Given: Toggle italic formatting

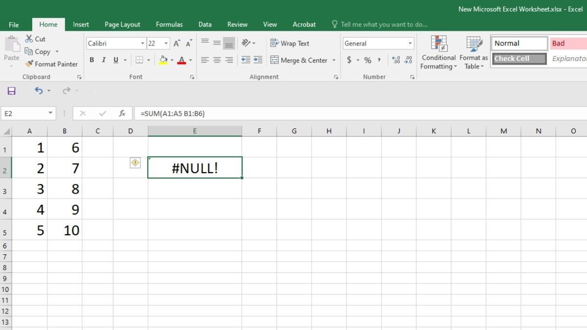Looking at the screenshot, I should [x=103, y=60].
